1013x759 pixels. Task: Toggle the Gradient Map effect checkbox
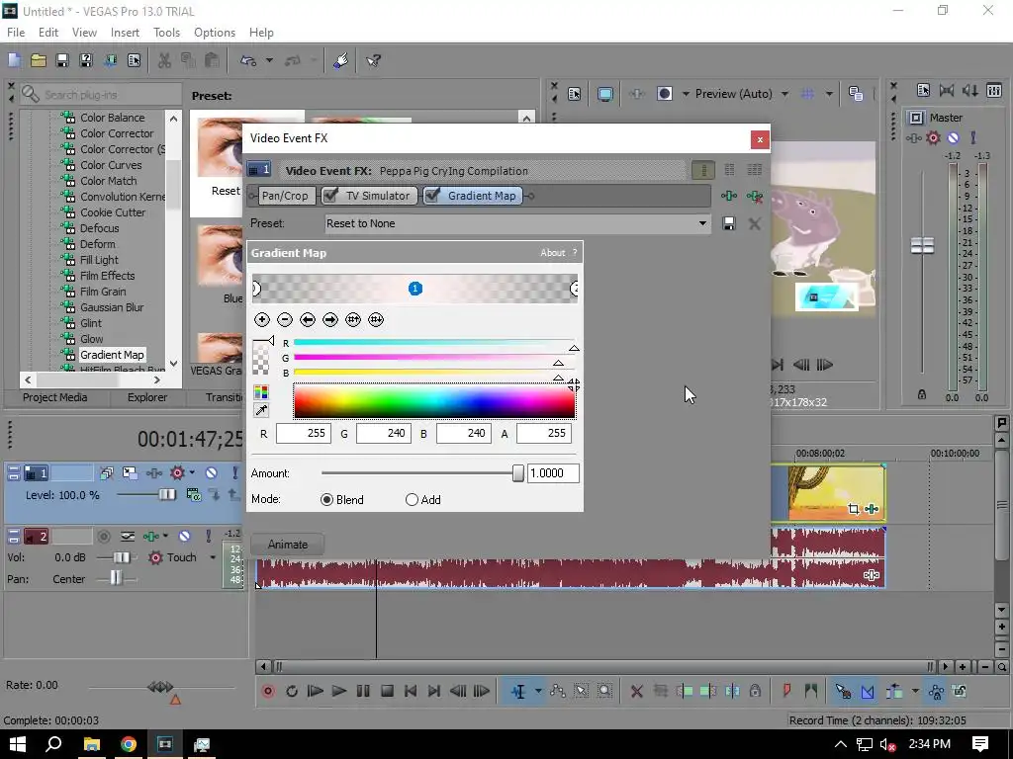pyautogui.click(x=432, y=196)
